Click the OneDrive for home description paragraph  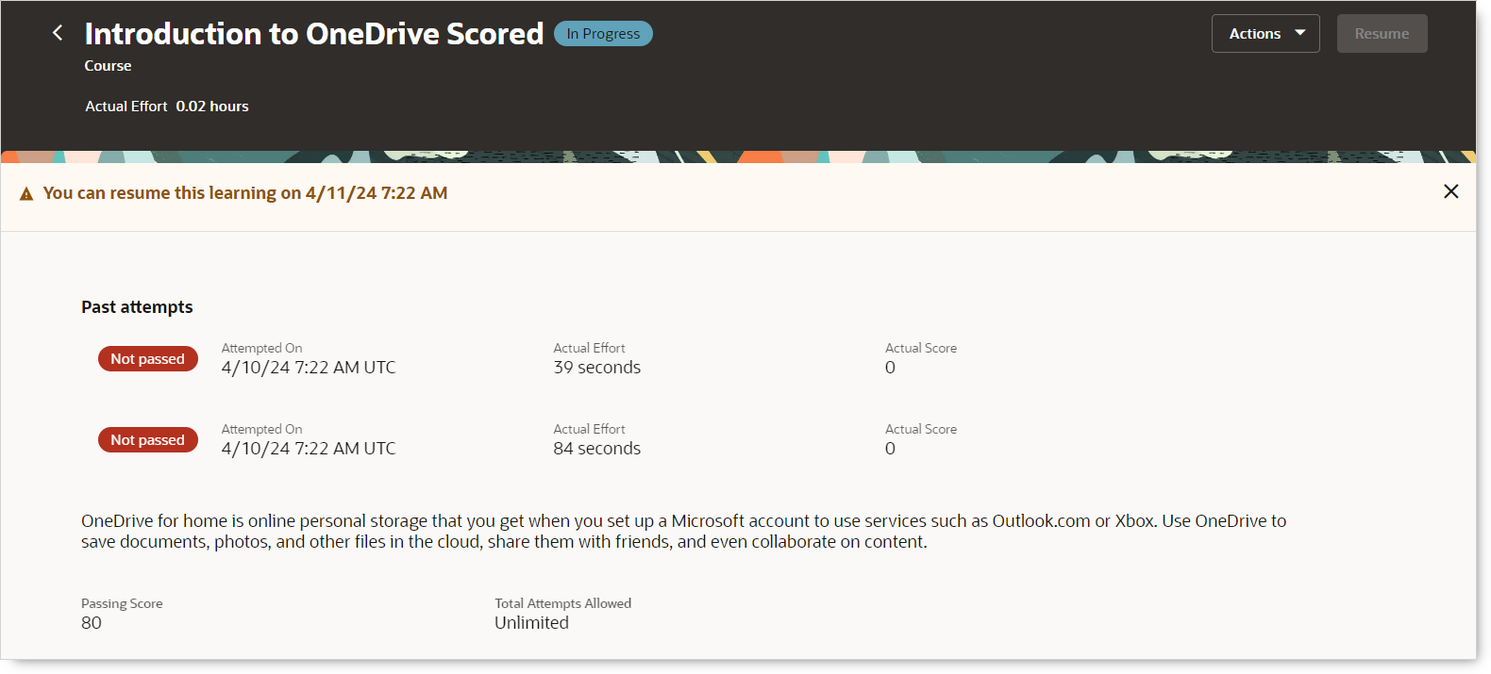pyautogui.click(x=683, y=532)
